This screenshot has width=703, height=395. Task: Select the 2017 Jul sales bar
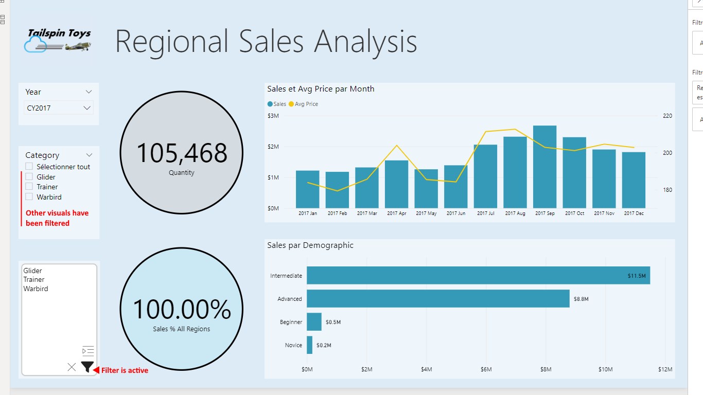tap(485, 176)
